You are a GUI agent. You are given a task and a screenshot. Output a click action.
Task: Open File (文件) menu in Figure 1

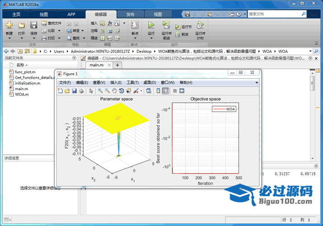(x=65, y=83)
